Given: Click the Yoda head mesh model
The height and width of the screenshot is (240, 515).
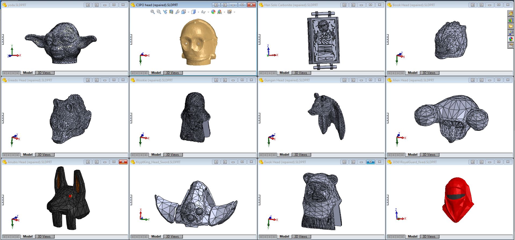Looking at the screenshot, I should [61, 43].
